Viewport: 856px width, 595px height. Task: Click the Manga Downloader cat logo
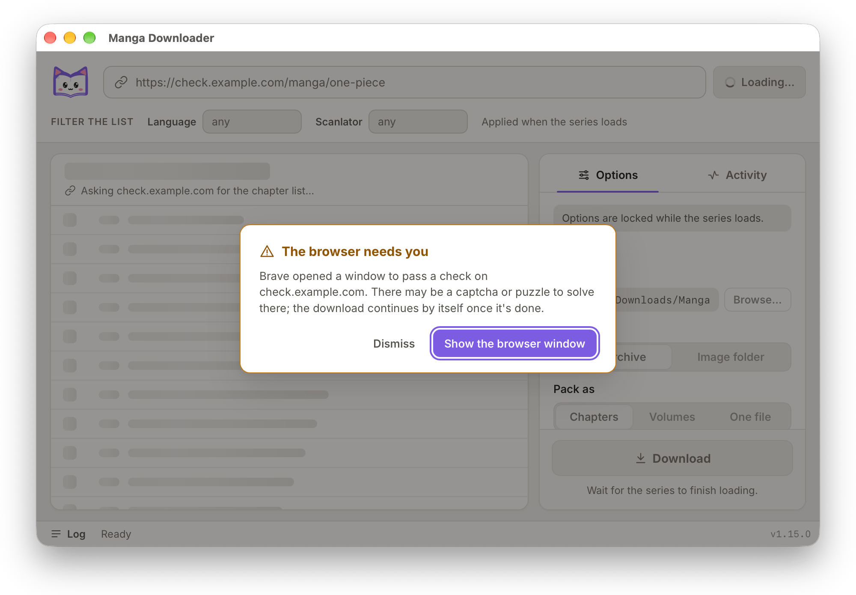[x=71, y=82]
